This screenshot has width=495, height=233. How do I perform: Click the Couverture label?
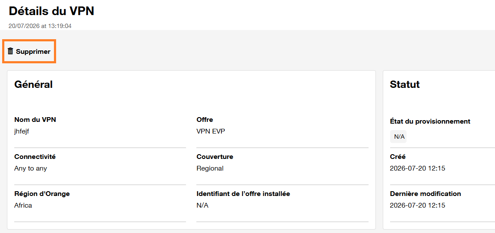click(x=214, y=156)
